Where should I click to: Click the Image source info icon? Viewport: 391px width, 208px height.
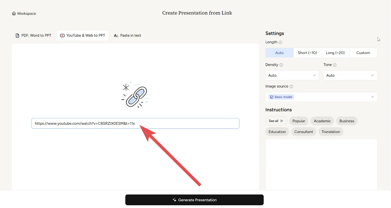[x=291, y=86]
